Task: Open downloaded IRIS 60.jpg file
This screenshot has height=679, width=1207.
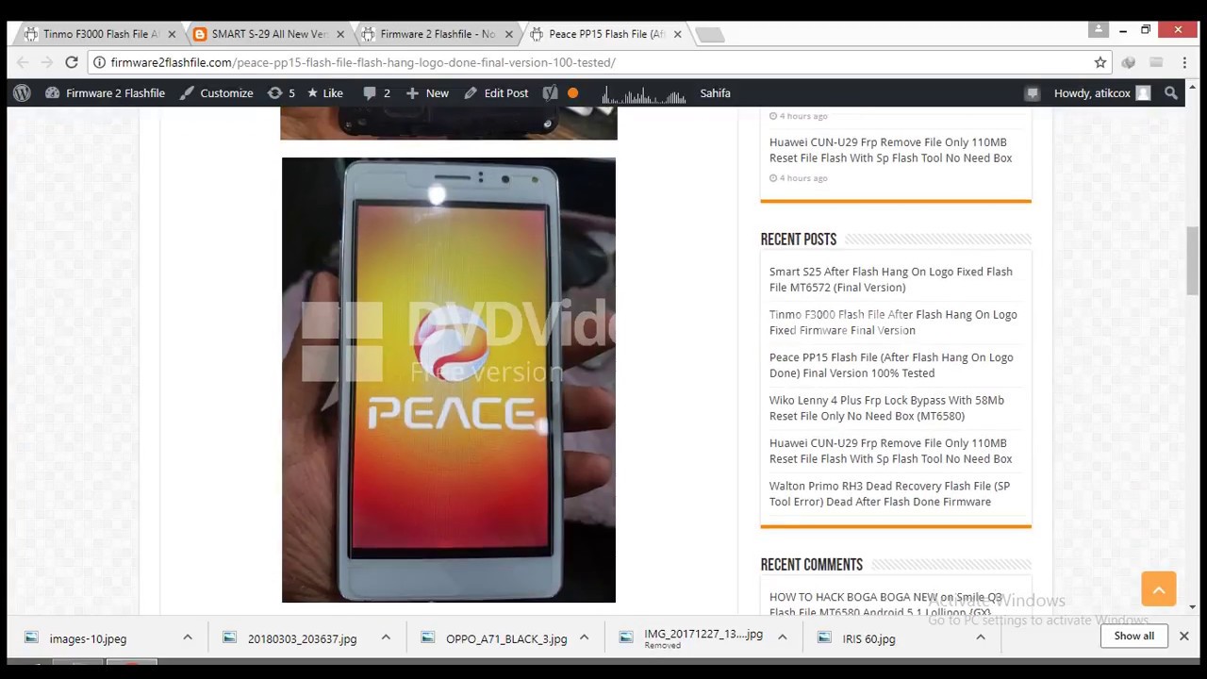Action: click(868, 638)
